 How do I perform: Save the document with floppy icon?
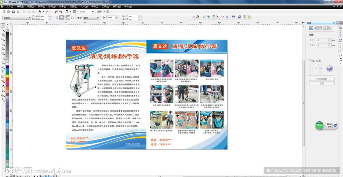(13, 12)
